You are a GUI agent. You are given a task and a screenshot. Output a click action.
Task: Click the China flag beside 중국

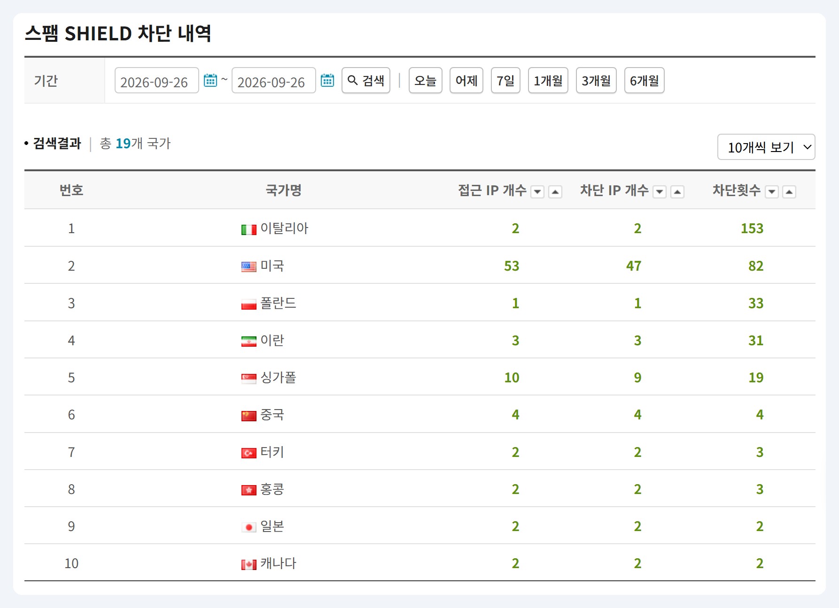coord(249,416)
